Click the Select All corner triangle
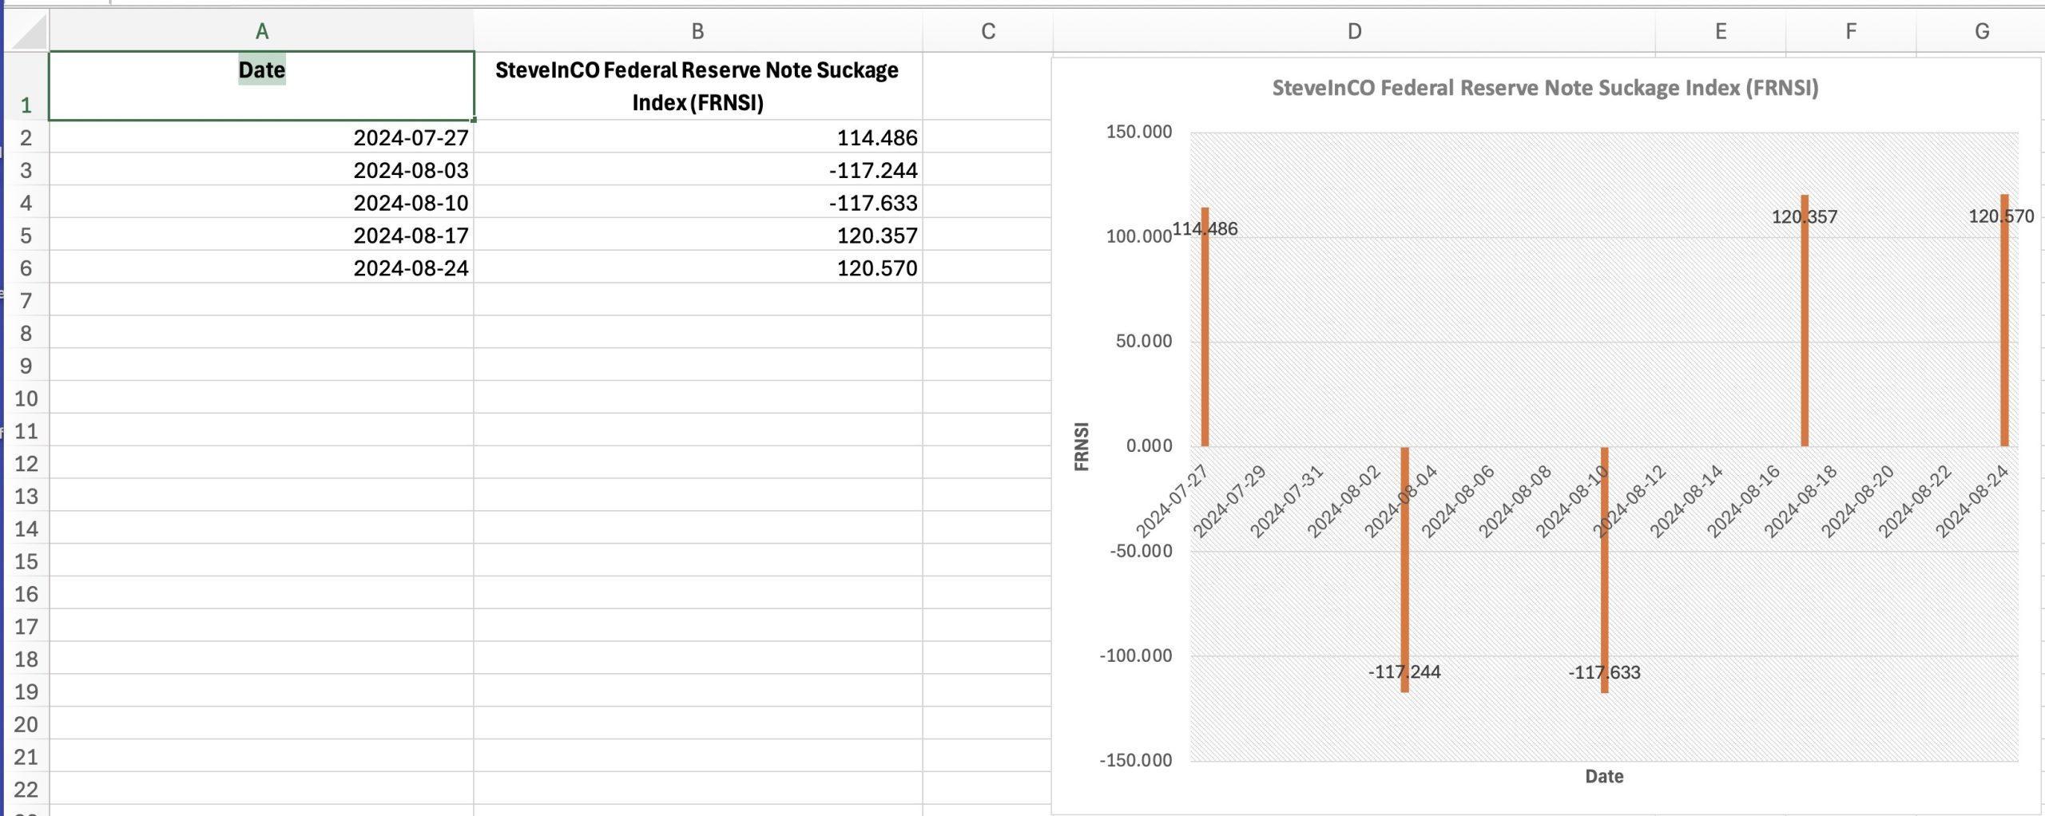This screenshot has width=2045, height=816. tap(28, 32)
